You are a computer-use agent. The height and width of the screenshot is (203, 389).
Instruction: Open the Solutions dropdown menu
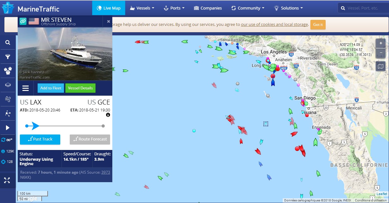[x=288, y=8]
